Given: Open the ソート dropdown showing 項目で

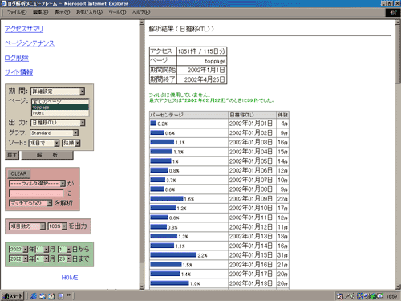Looking at the screenshot, I should coord(44,143).
